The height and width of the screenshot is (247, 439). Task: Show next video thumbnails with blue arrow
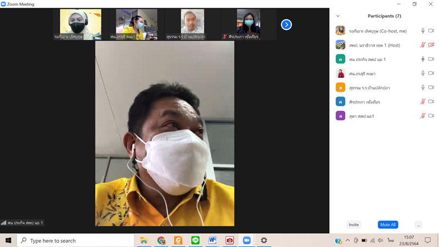point(286,25)
